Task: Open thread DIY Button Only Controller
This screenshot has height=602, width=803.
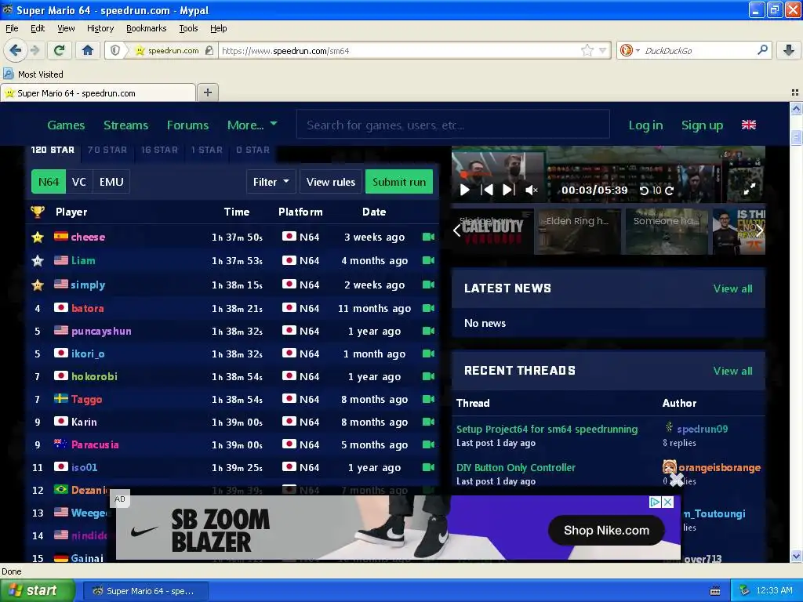Action: click(516, 467)
